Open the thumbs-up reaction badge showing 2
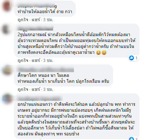The height and width of the screenshot is (140, 151). click(x=133, y=139)
